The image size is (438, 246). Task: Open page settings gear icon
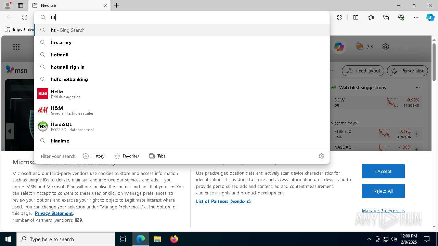tap(386, 47)
